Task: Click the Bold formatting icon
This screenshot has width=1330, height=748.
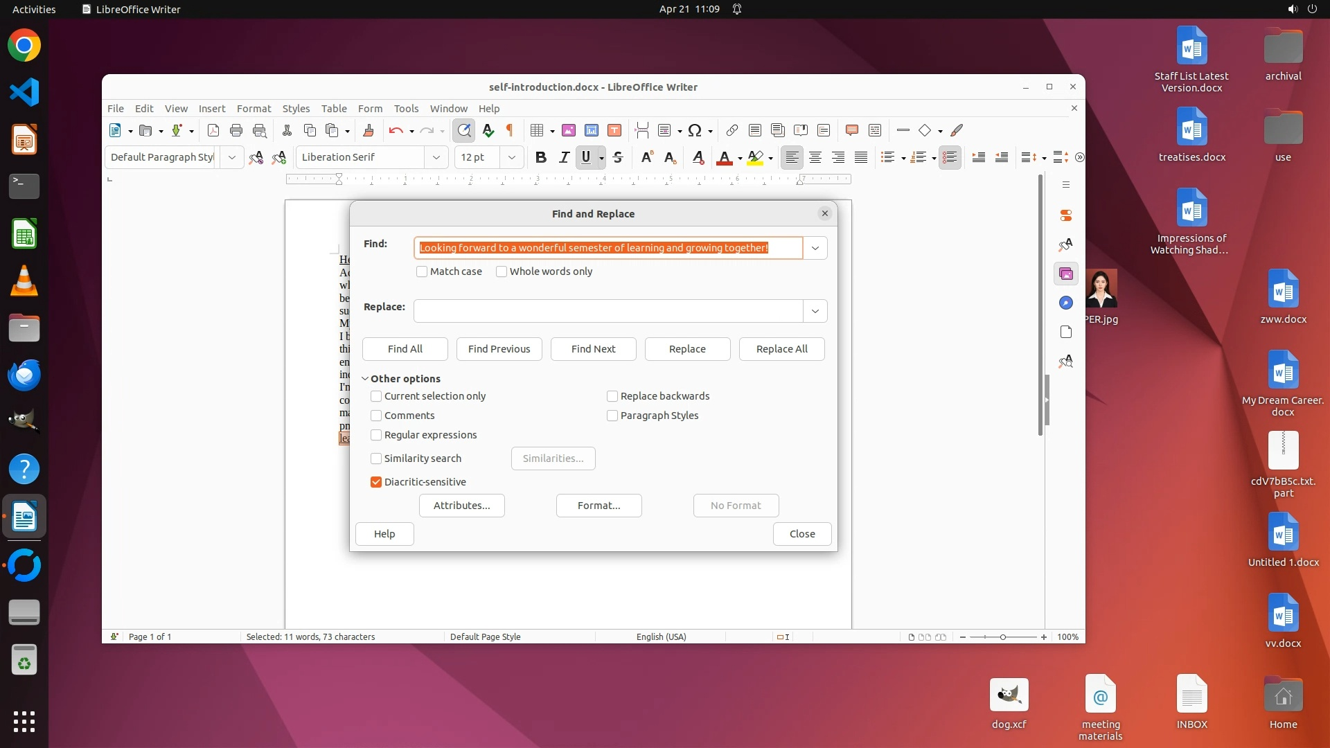Action: pyautogui.click(x=541, y=158)
